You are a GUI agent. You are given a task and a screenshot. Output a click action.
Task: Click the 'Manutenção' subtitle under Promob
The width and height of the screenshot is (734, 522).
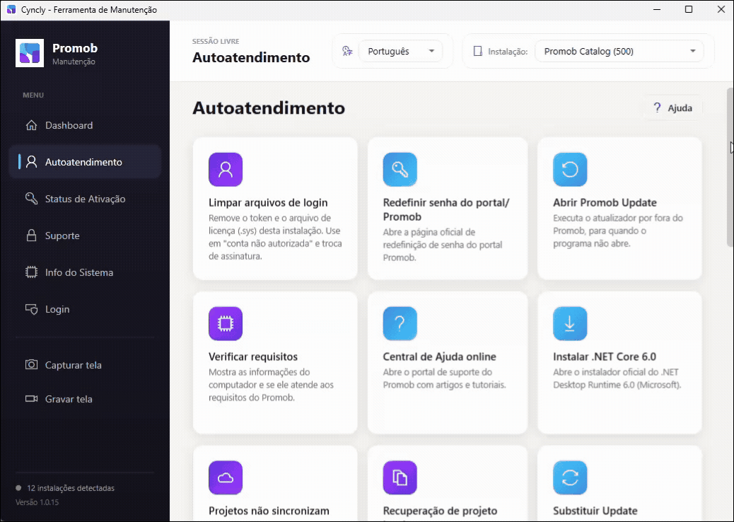tap(74, 62)
